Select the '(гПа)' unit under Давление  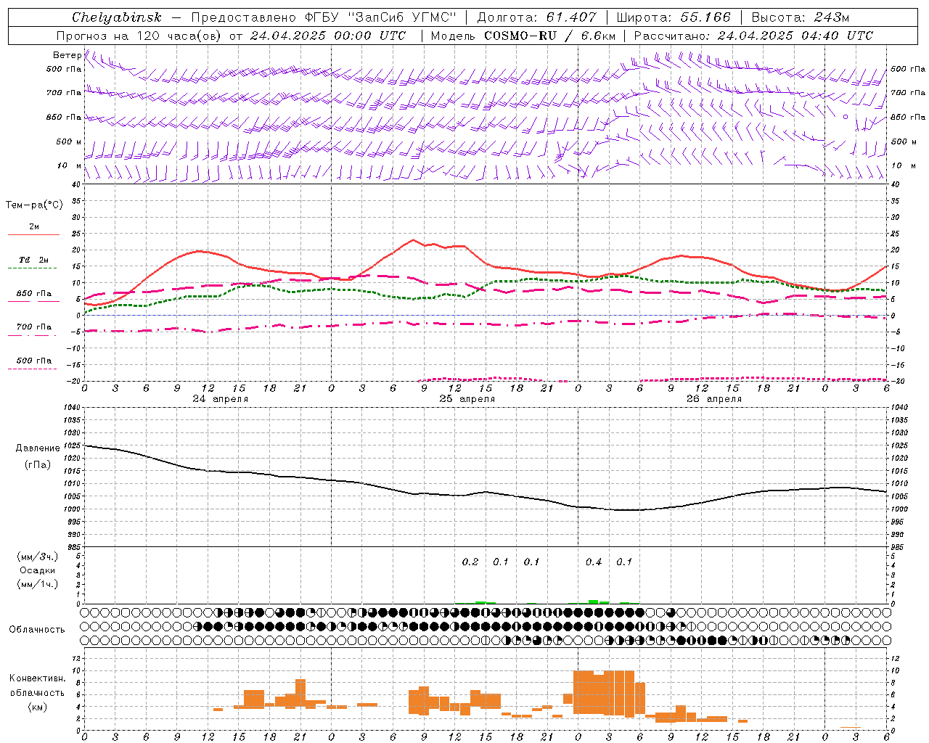[x=38, y=464]
